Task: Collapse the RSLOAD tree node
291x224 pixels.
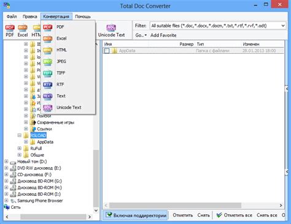Action: [x=20, y=135]
